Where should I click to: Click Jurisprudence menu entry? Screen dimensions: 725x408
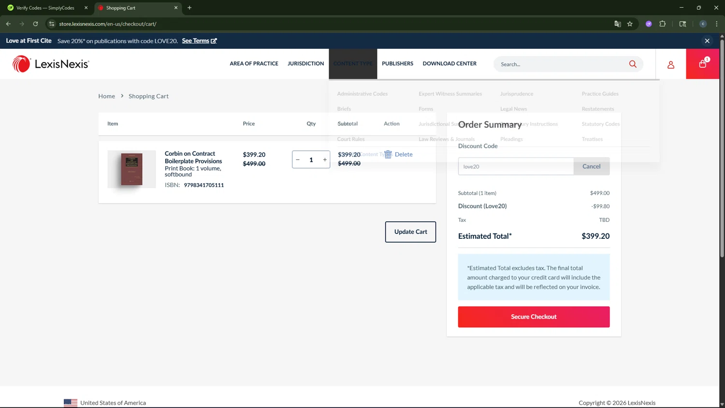pos(517,94)
